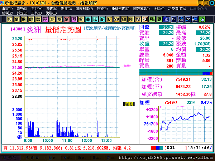This screenshot has height=161, width=215.
Task: Click the 加 toolbar icon
Action: (9, 19)
